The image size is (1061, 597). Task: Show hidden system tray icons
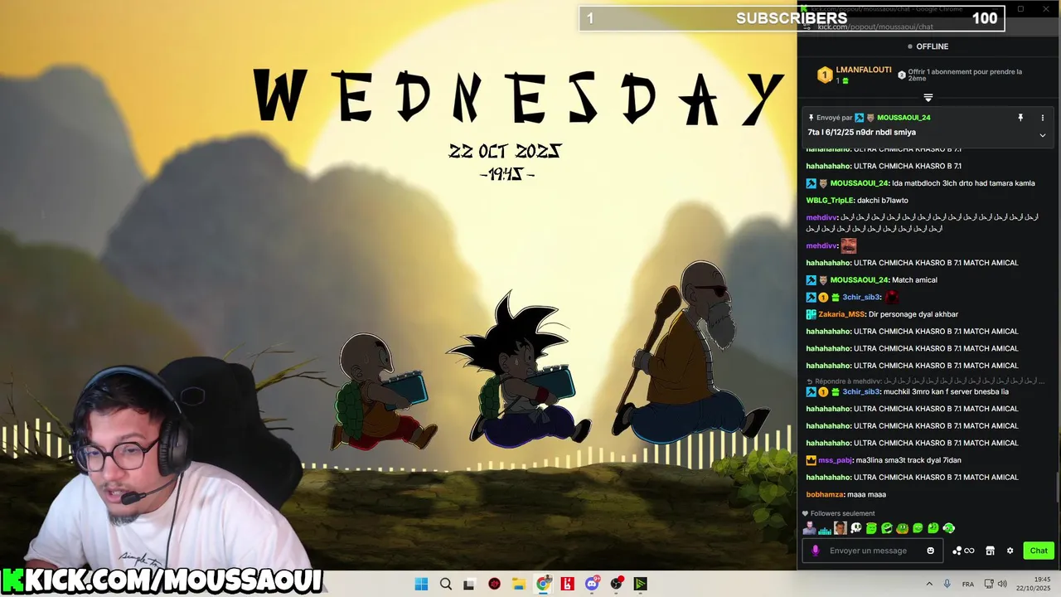coord(929,584)
